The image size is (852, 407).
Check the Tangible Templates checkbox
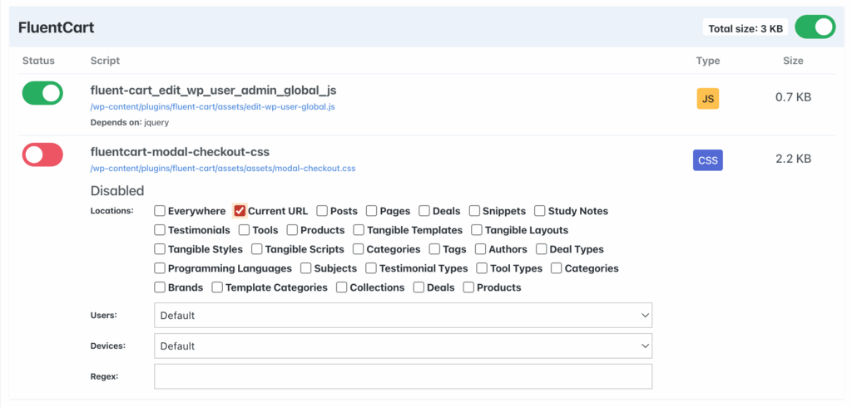tap(359, 230)
